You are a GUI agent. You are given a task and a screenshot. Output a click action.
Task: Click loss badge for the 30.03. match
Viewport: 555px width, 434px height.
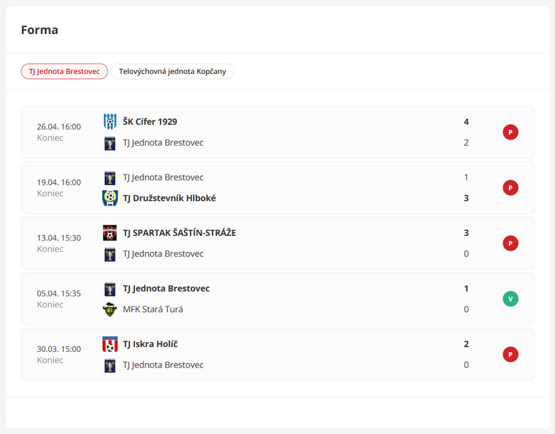[x=511, y=354]
